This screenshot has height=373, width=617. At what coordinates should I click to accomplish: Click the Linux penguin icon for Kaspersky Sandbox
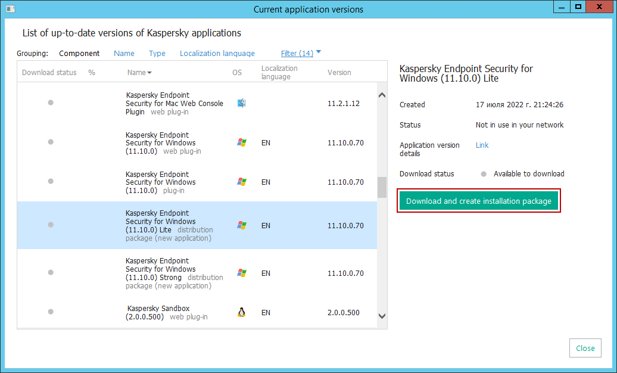(x=241, y=312)
